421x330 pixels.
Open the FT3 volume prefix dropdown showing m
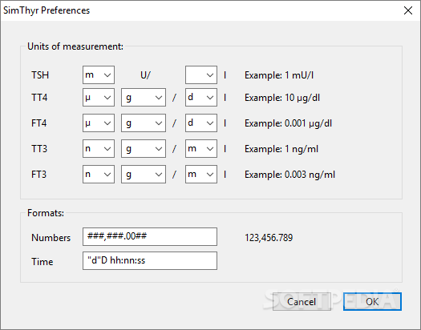click(x=201, y=175)
